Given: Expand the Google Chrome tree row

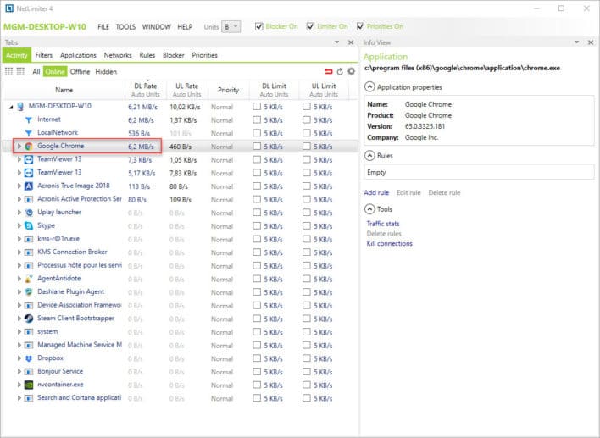Looking at the screenshot, I should click(19, 147).
